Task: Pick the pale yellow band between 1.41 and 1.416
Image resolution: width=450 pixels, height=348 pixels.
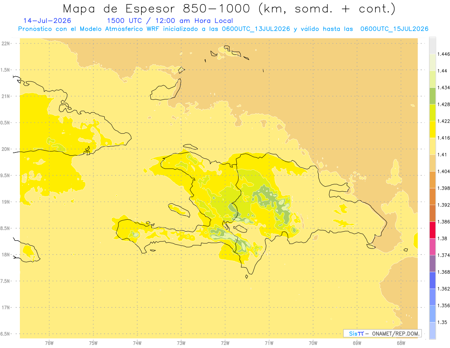Action: point(432,146)
